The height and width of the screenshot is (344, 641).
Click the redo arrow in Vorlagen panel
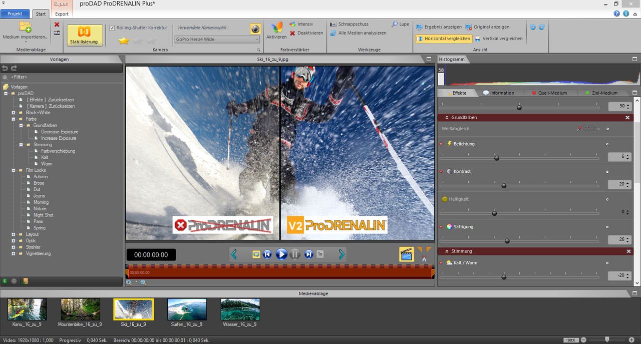14,68
